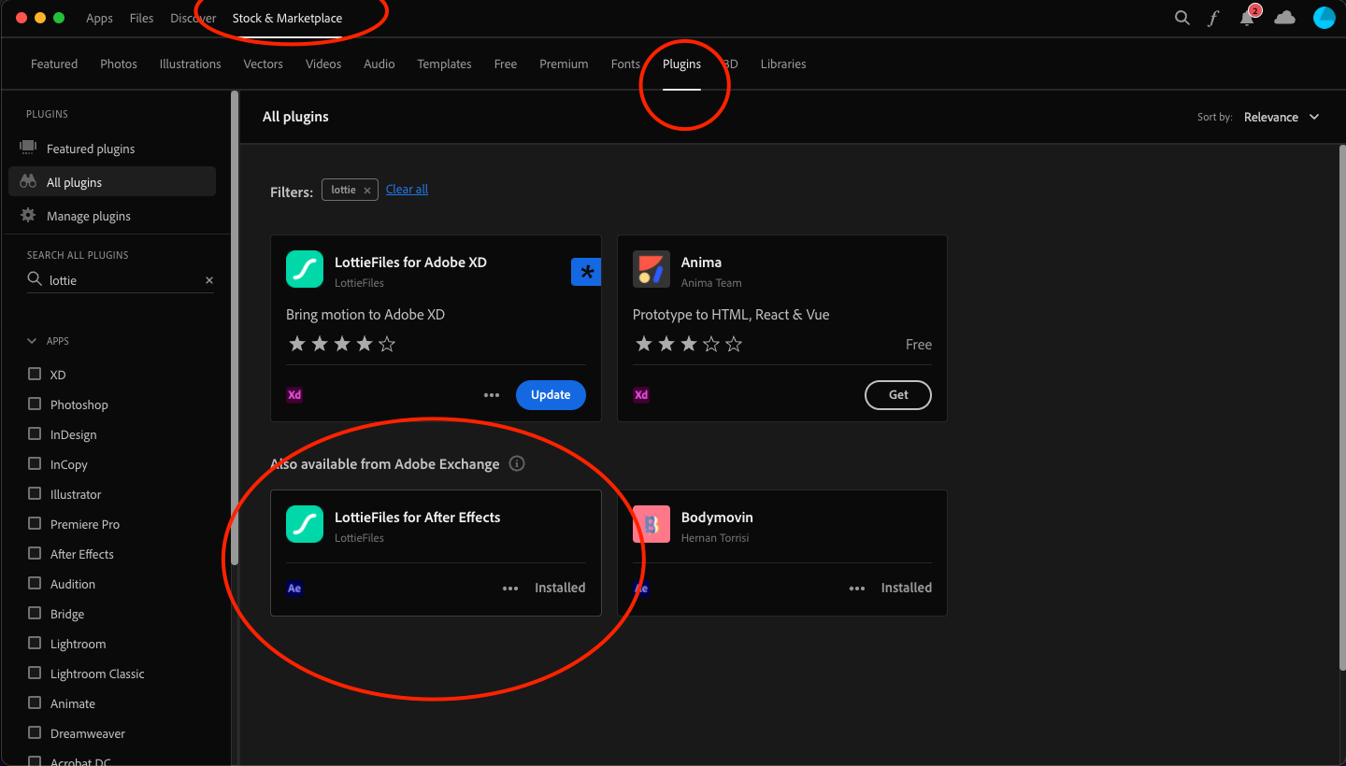Open the Bodymovin plugin title
The image size is (1346, 766).
tap(717, 517)
